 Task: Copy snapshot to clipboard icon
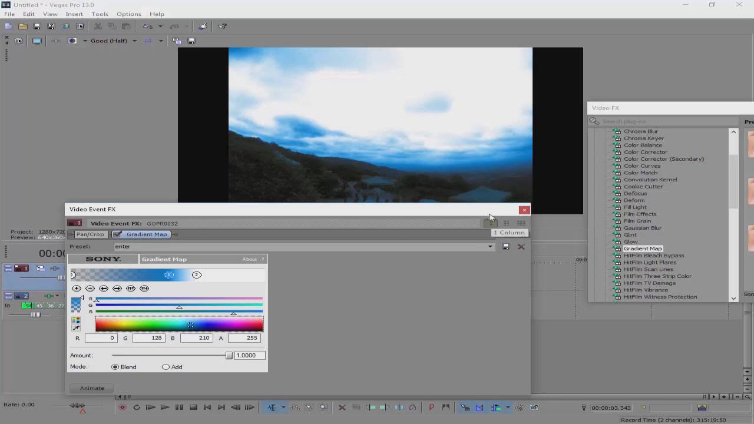tap(177, 41)
